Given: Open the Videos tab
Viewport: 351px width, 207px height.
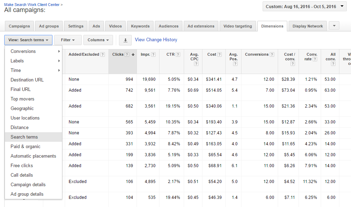Looking at the screenshot, I should [115, 26].
